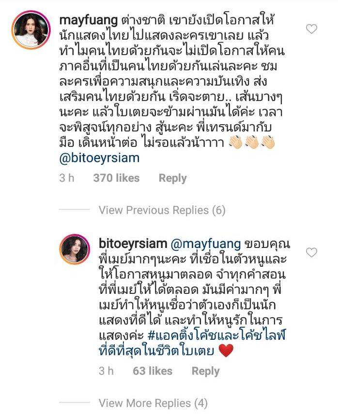Like mayfuang's comment with heart icon
Image resolution: width=338 pixels, height=420 pixels.
[x=311, y=29]
